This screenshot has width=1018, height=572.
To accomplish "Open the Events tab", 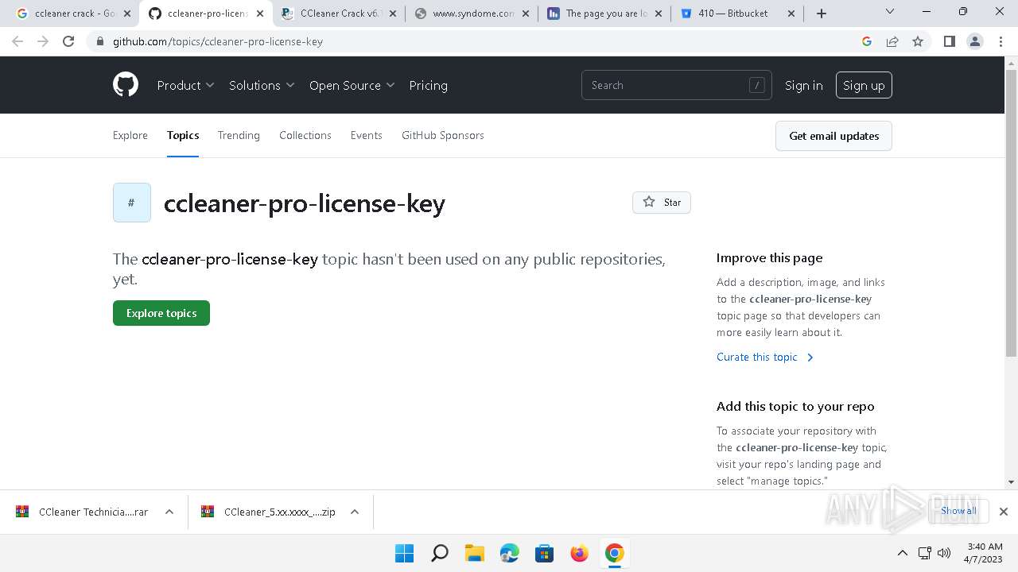I will pyautogui.click(x=367, y=135).
